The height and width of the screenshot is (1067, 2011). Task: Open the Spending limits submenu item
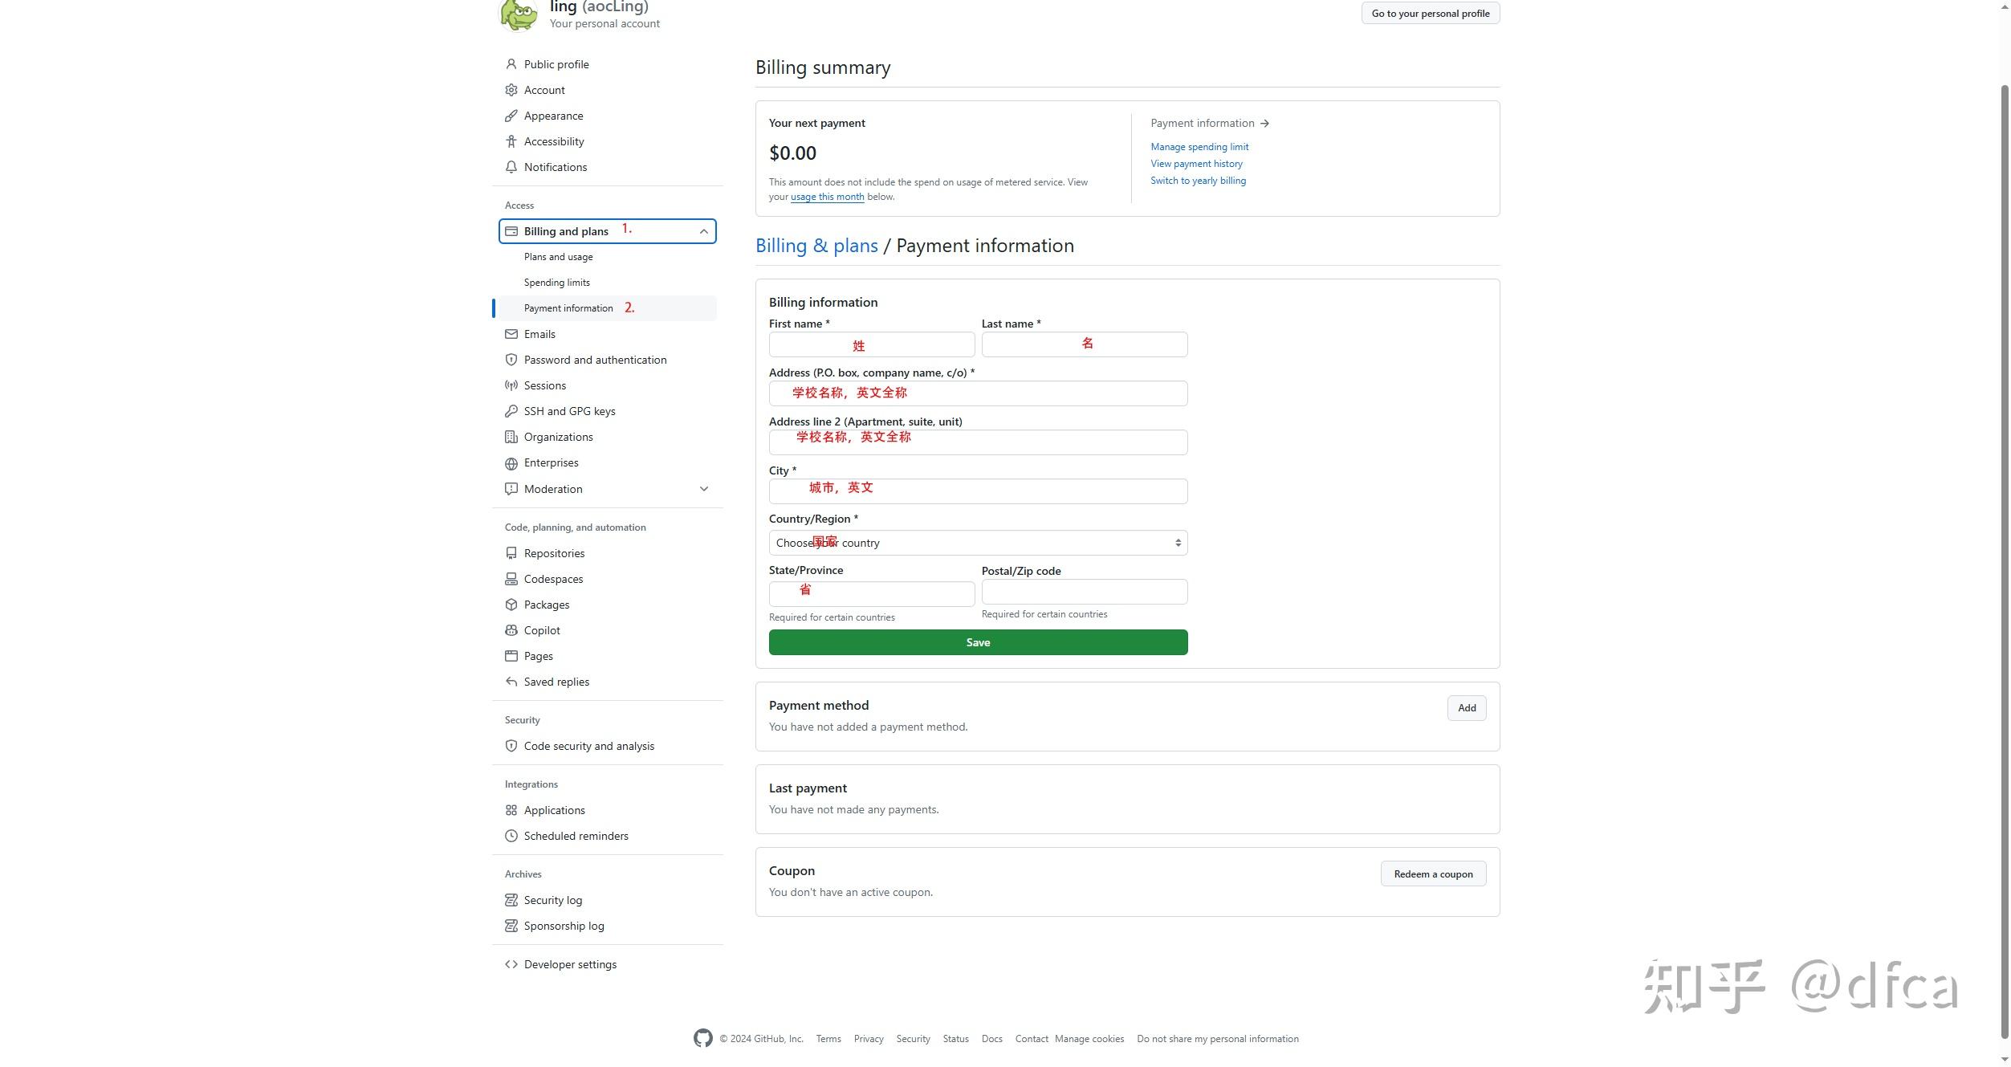pos(556,283)
